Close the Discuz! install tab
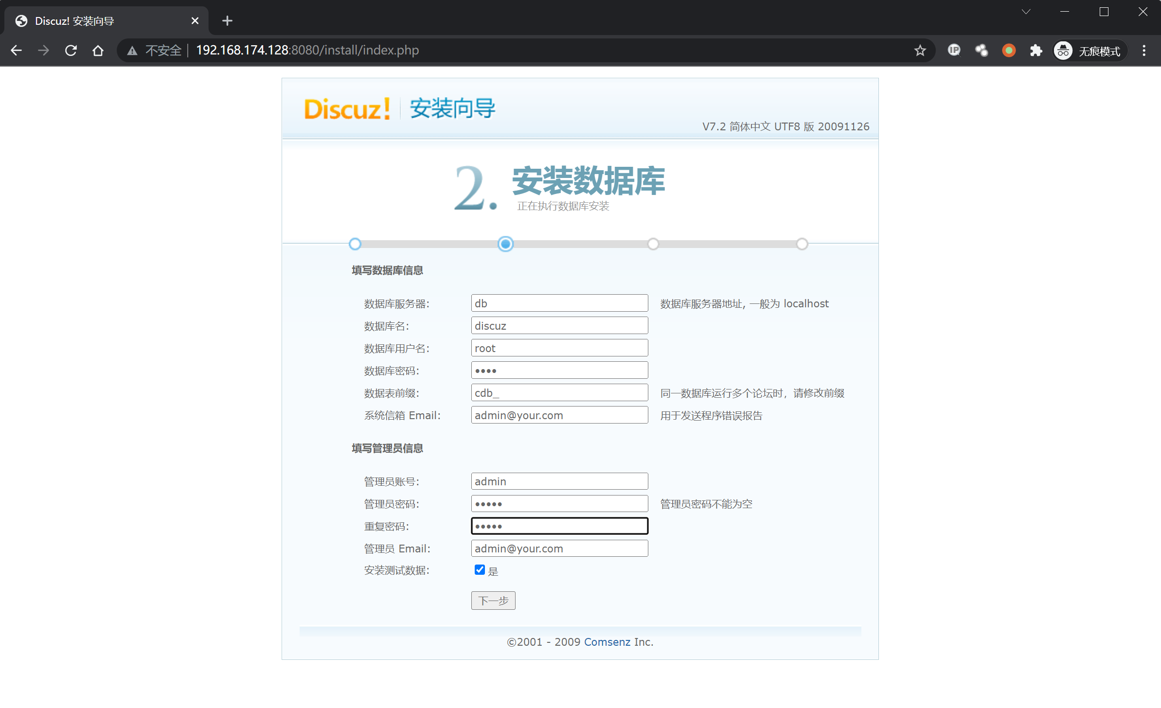This screenshot has width=1161, height=708. coord(195,21)
